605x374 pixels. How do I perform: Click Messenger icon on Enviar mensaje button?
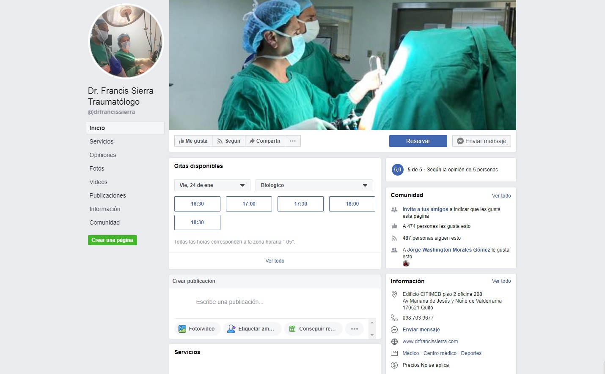460,141
